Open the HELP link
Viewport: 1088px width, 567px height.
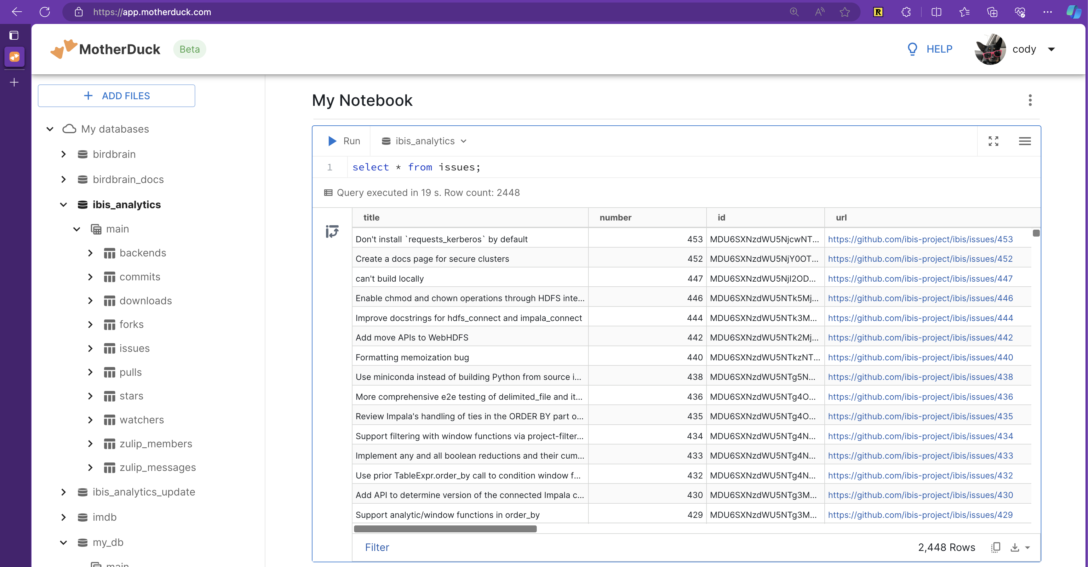930,49
